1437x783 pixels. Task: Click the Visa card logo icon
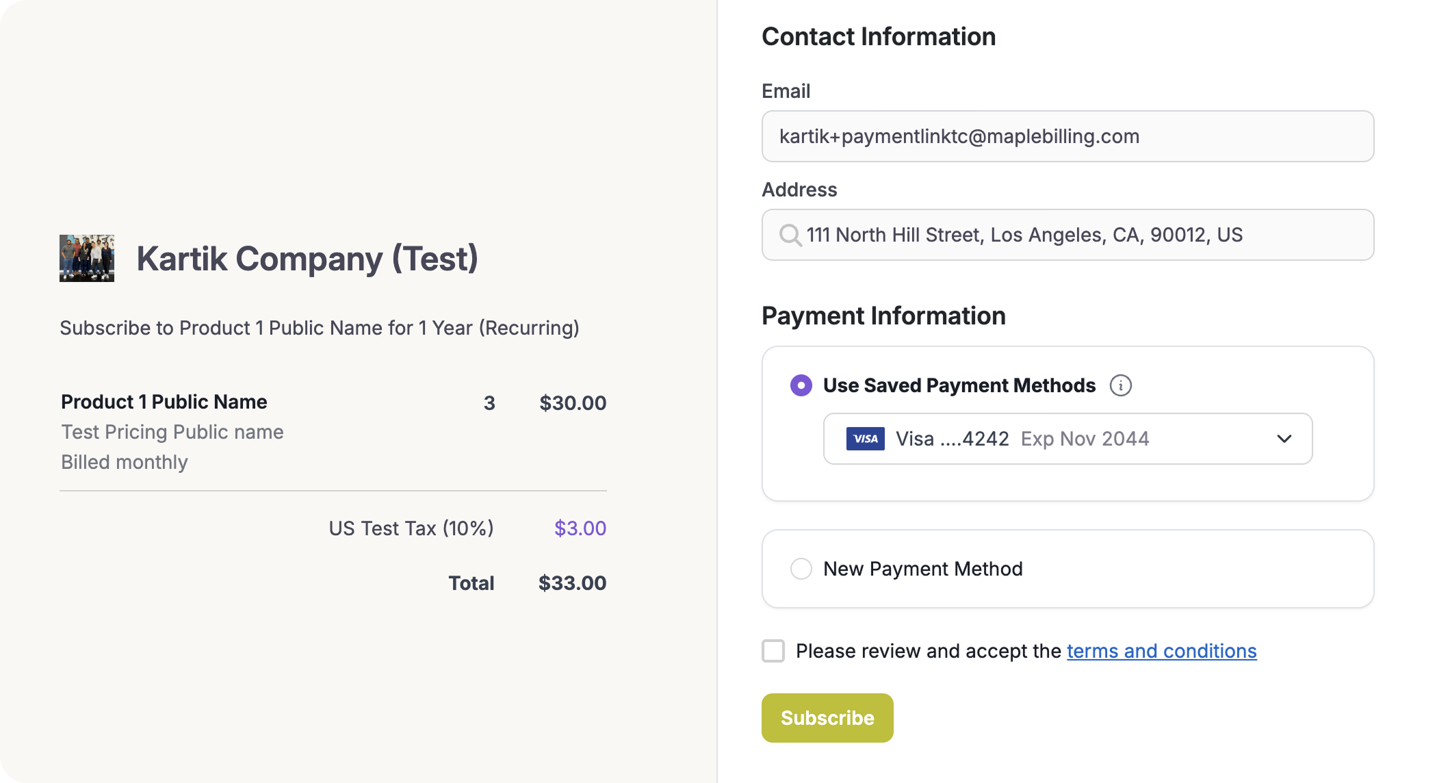click(x=865, y=439)
